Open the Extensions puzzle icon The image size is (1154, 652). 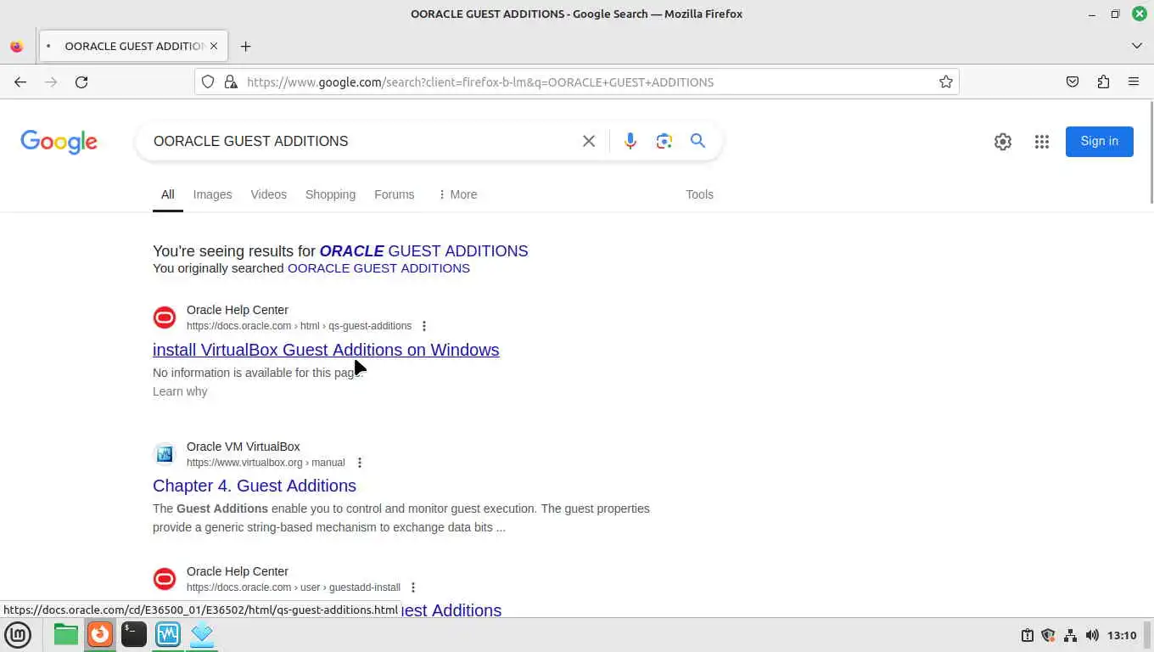pos(1103,81)
